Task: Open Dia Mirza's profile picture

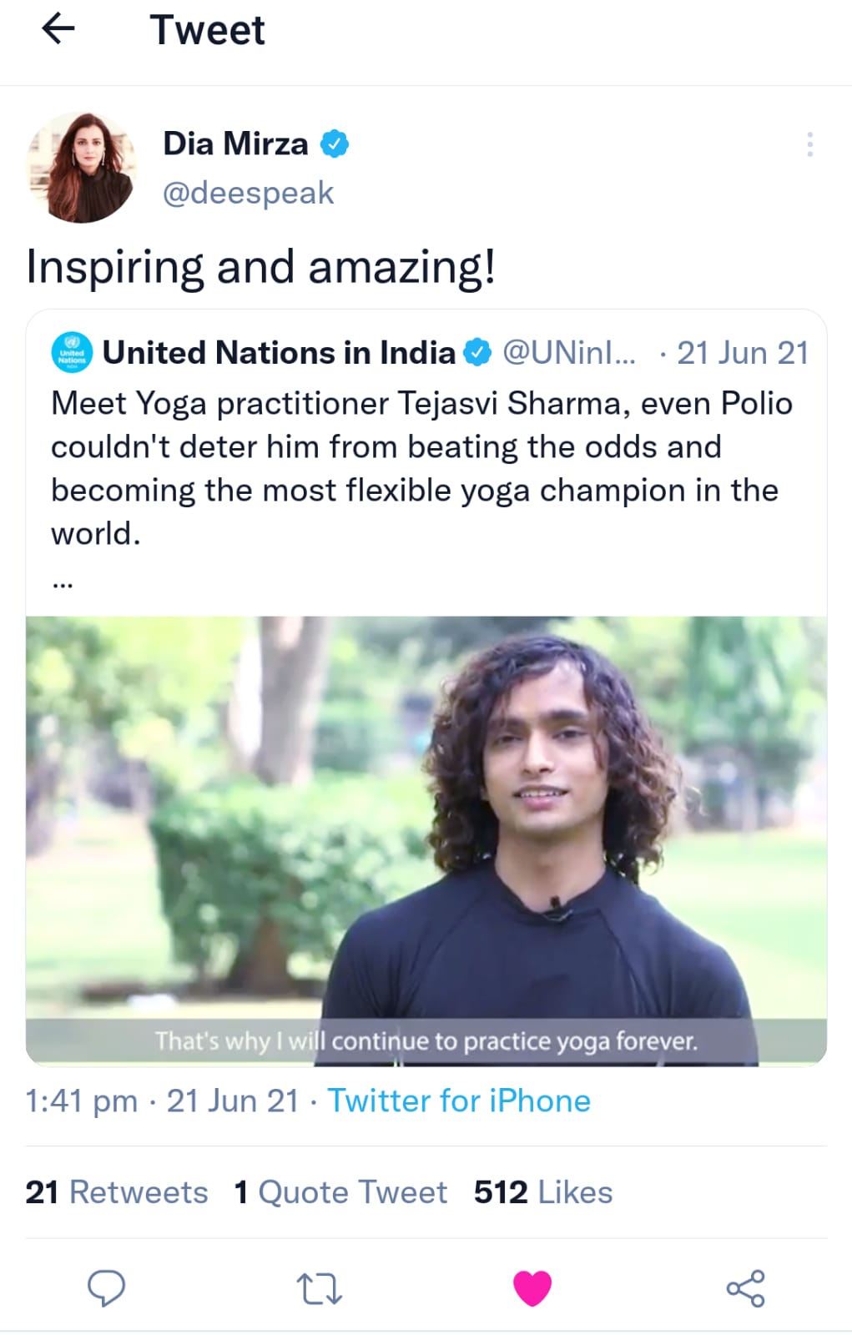Action: point(81,167)
